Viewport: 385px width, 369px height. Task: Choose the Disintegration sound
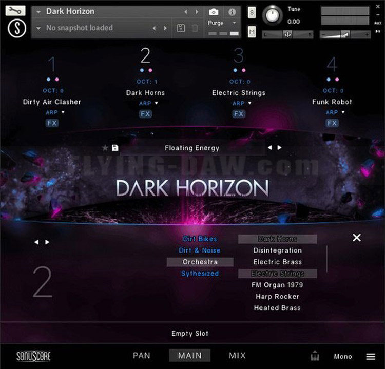(277, 250)
